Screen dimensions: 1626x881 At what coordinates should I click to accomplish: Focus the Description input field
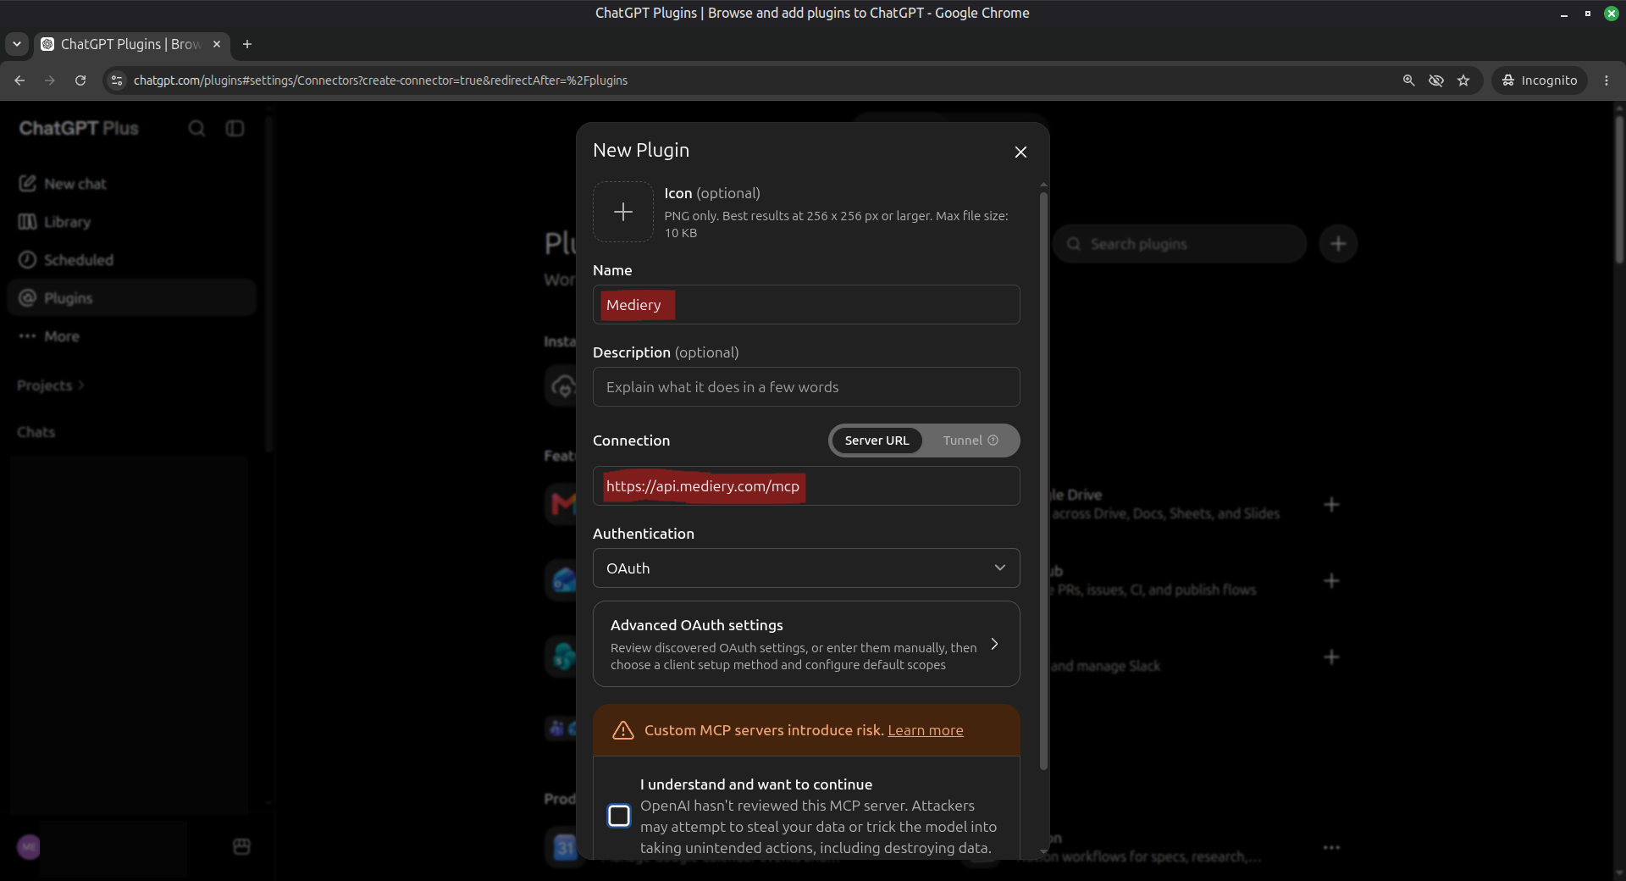[x=806, y=387]
